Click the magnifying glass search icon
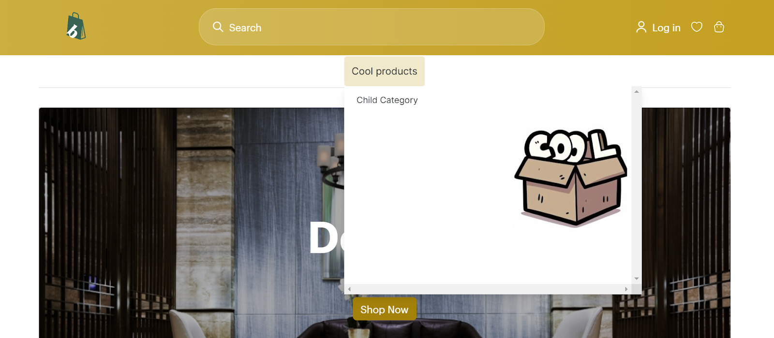The height and width of the screenshot is (338, 774). point(218,27)
